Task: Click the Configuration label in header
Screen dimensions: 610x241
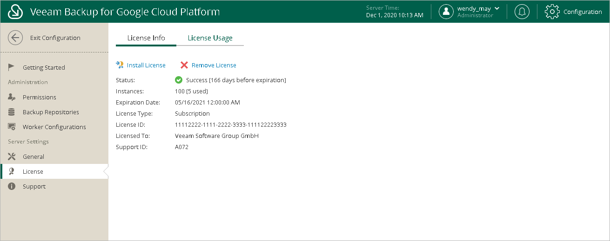Action: pyautogui.click(x=583, y=12)
